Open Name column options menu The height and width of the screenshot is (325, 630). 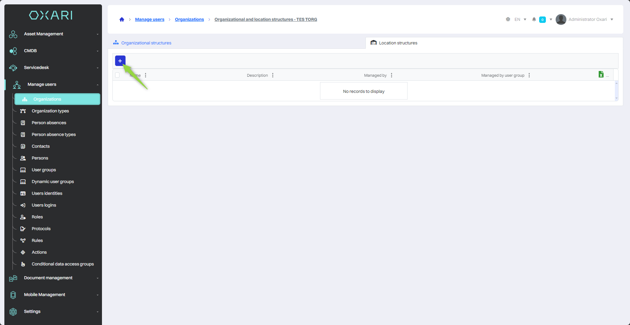tap(145, 75)
